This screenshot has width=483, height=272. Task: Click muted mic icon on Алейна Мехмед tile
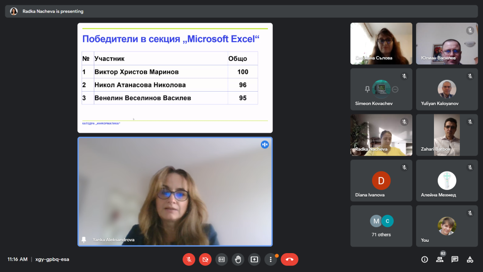click(x=470, y=168)
